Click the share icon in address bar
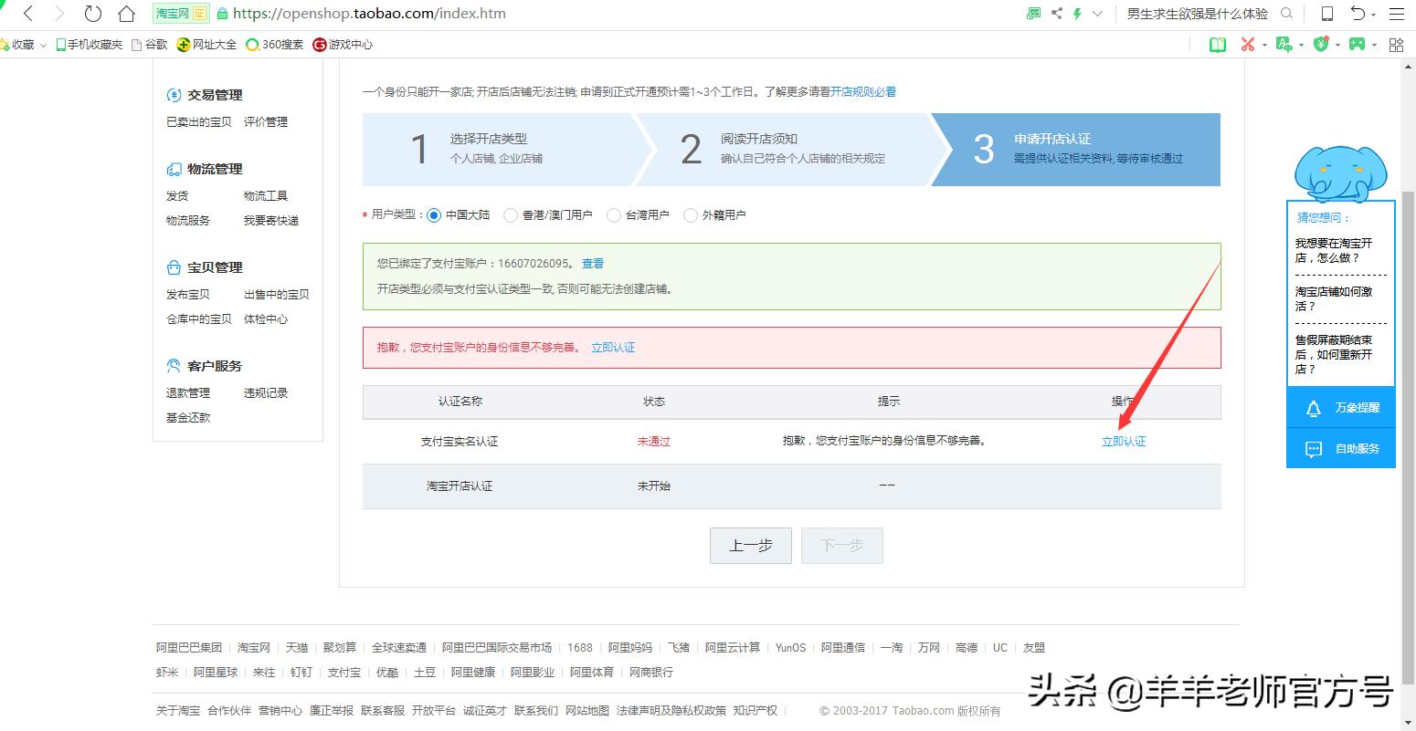The height and width of the screenshot is (731, 1416). pos(1056,13)
